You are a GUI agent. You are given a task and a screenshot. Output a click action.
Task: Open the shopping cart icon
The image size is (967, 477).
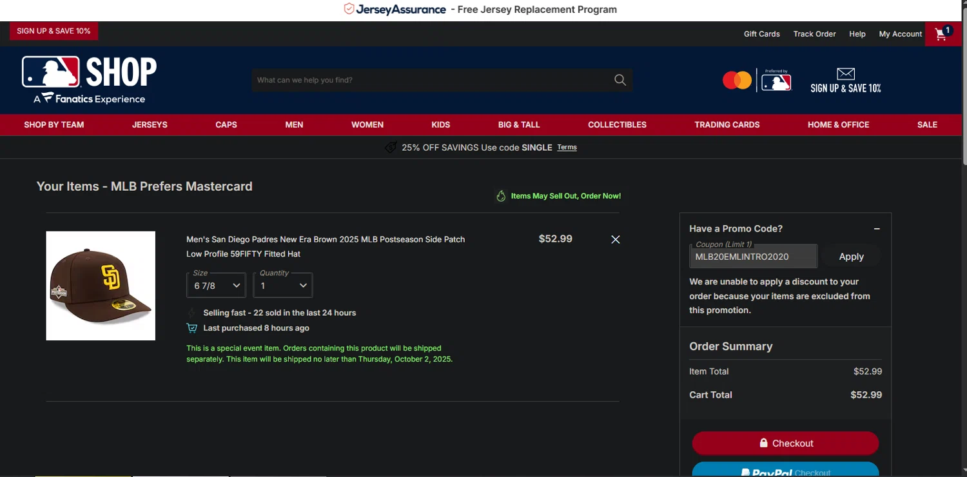pyautogui.click(x=943, y=34)
